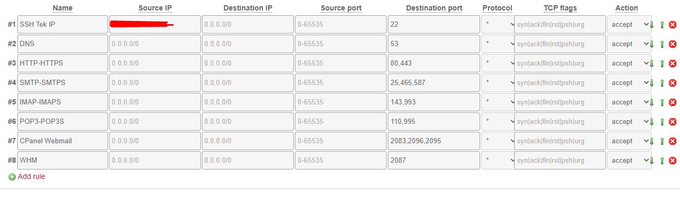Viewport: 680px width, 201px height.
Task: Click the green plus Add rule icon
Action: pos(12,177)
